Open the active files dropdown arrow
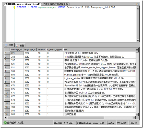Viewport: 143px width, 128px height. (x=134, y=4)
